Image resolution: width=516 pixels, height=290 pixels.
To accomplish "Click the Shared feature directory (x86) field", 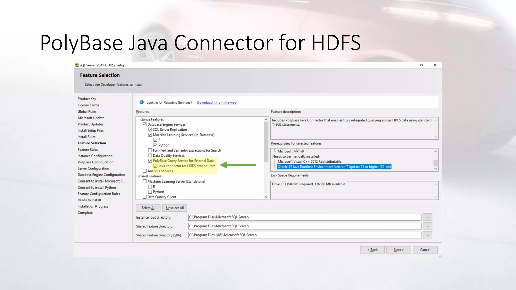I will 305,235.
